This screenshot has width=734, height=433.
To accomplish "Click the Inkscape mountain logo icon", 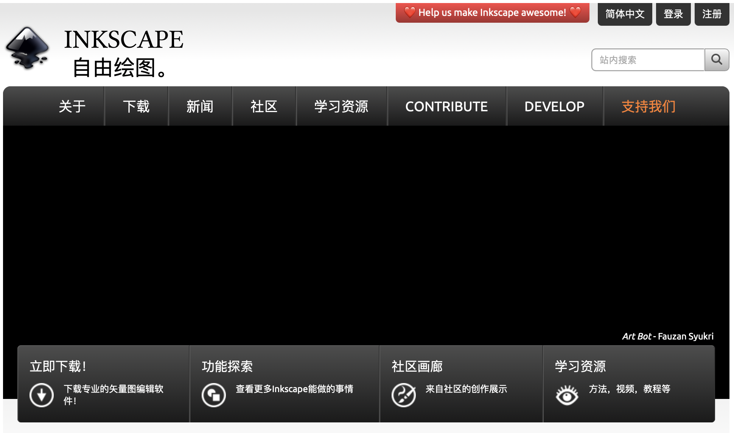I will 27,48.
